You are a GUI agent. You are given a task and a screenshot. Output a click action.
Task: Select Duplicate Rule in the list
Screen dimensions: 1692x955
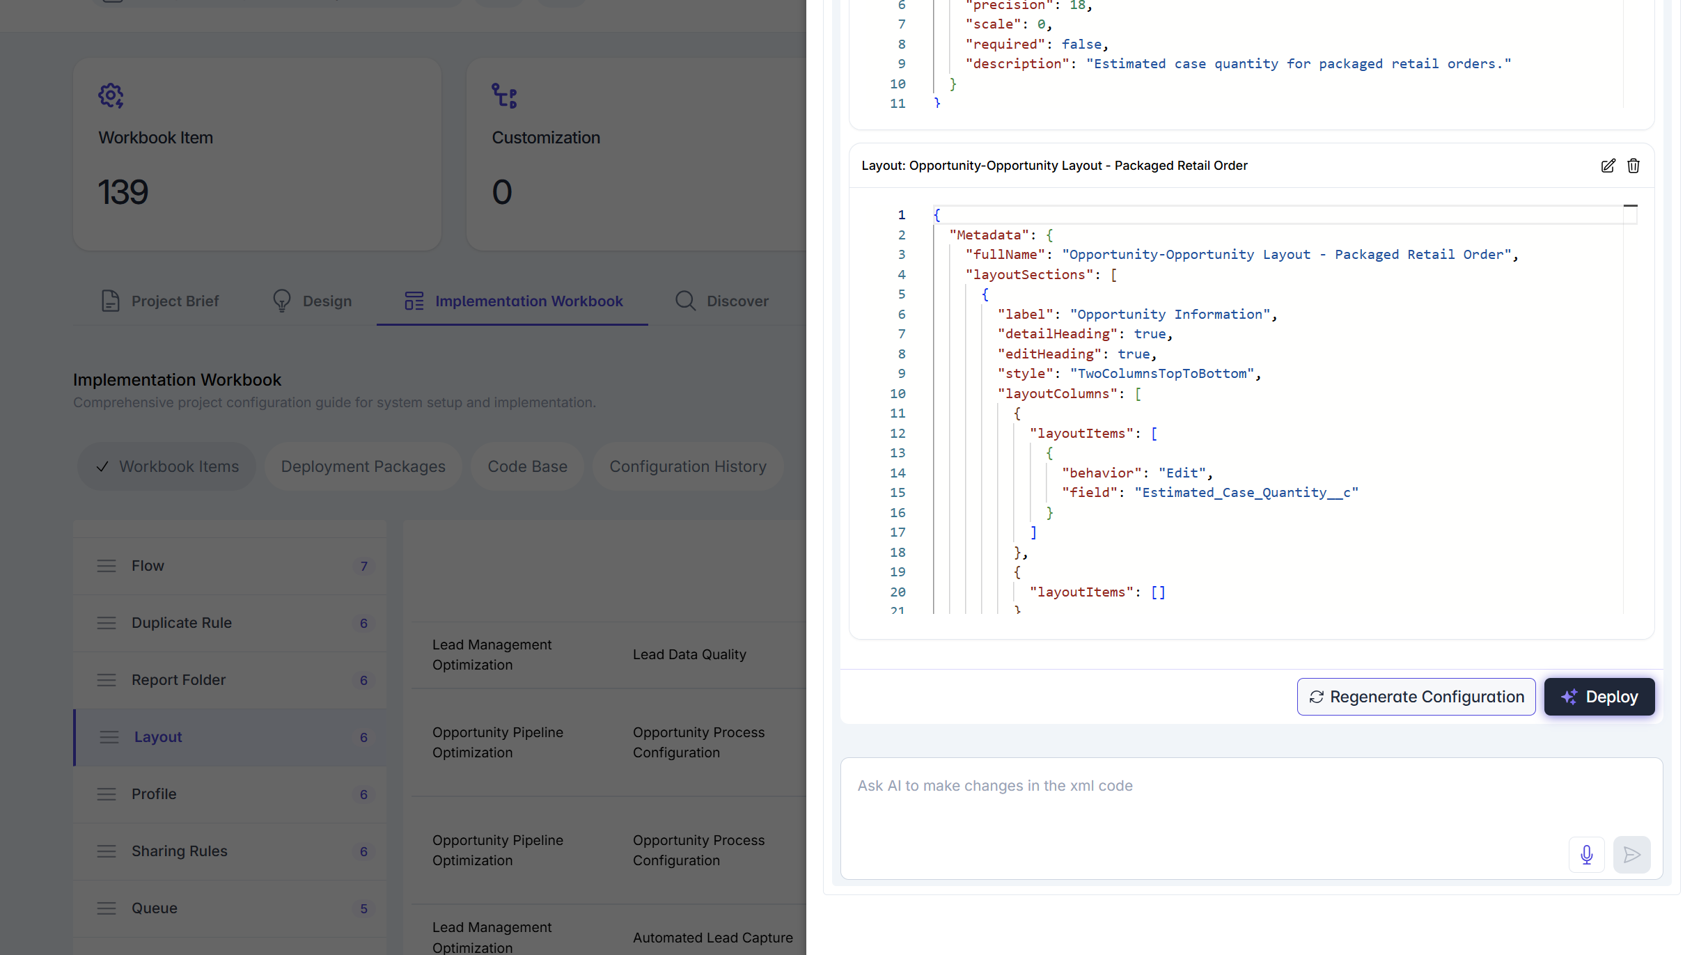230,623
